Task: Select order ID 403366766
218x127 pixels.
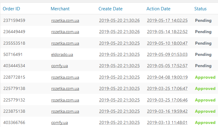Action: [x=14, y=122]
